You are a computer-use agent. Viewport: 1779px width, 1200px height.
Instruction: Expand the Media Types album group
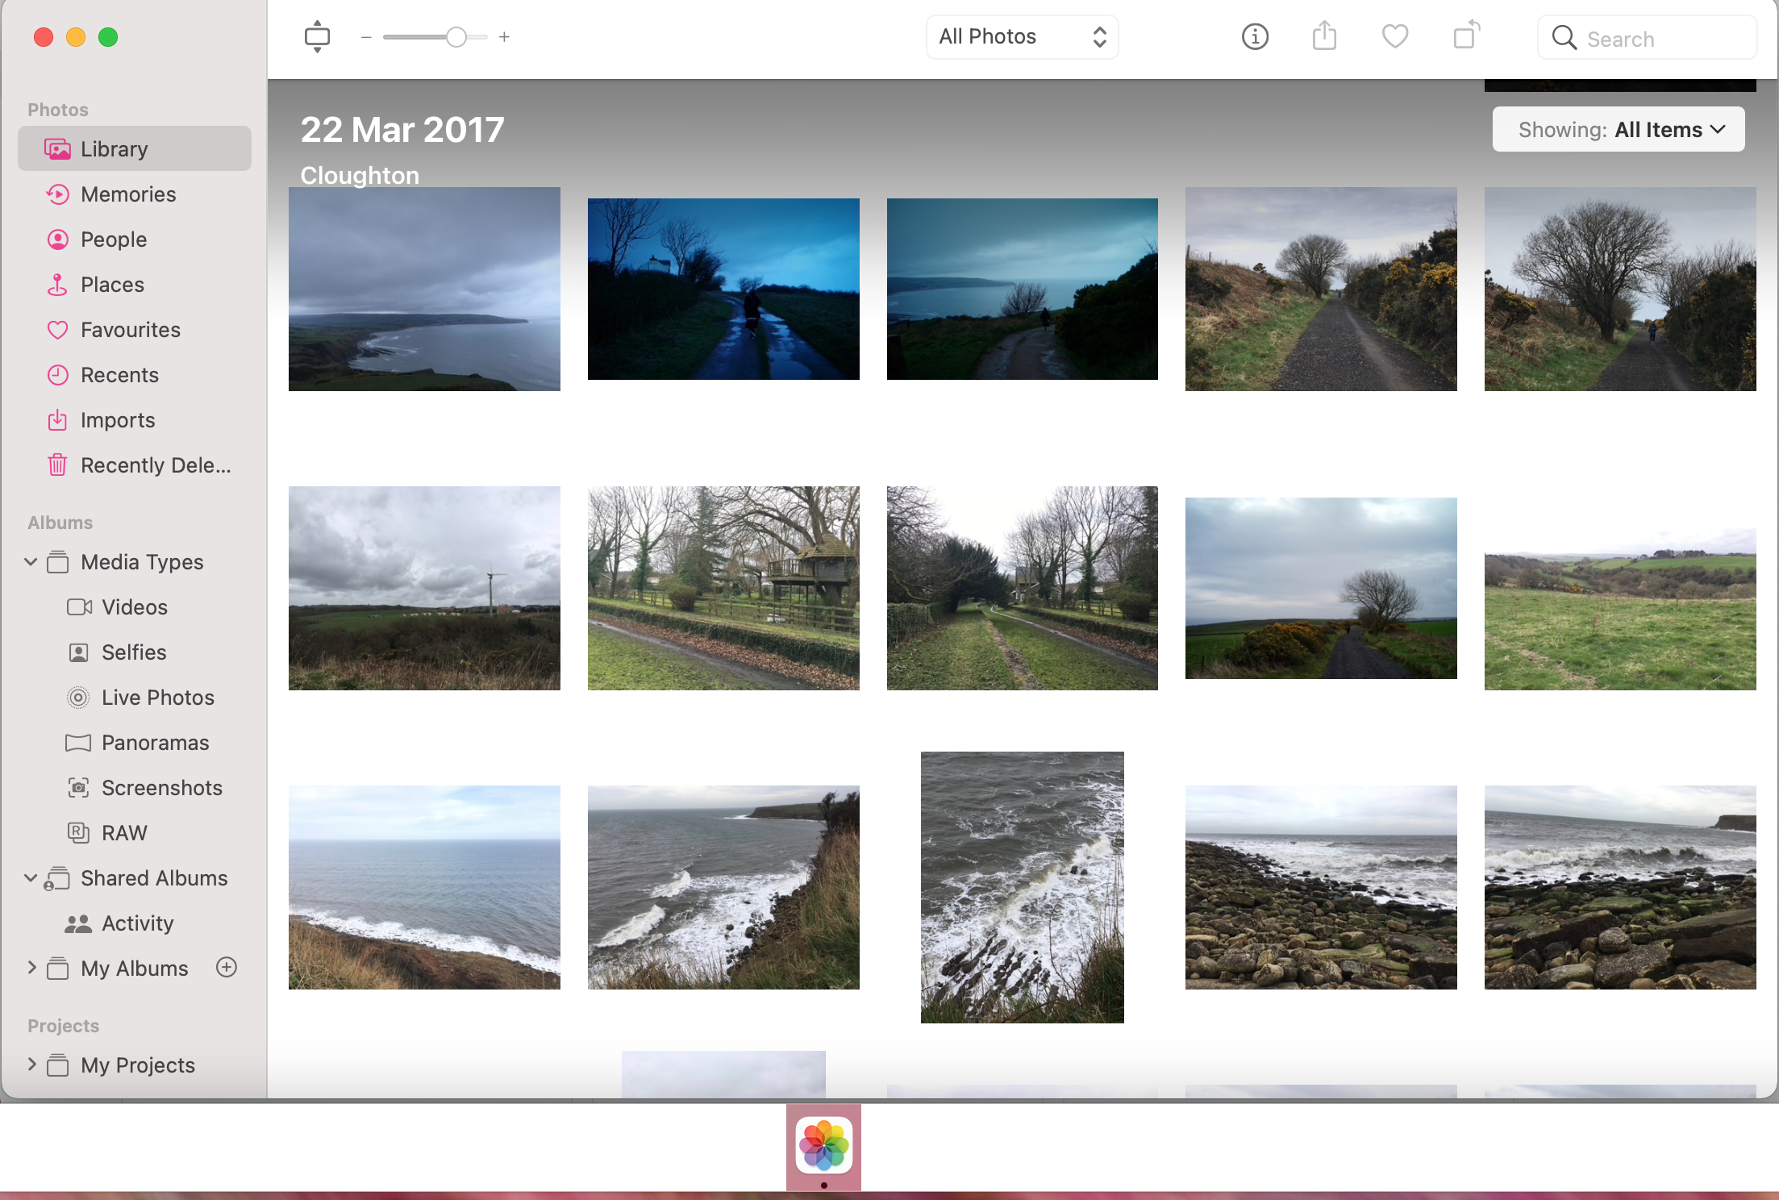[x=28, y=561]
